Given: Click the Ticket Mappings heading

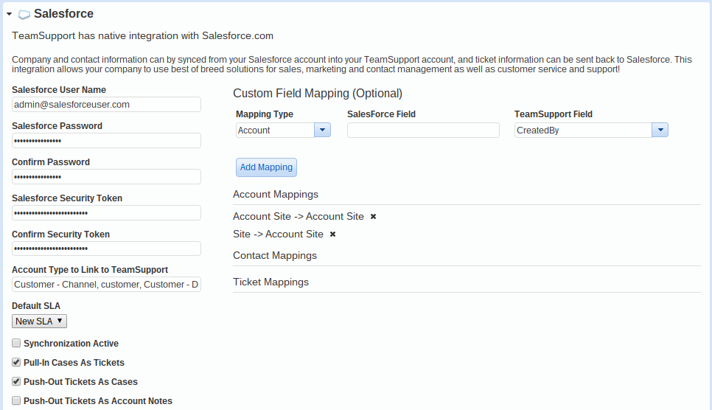Looking at the screenshot, I should pos(271,282).
